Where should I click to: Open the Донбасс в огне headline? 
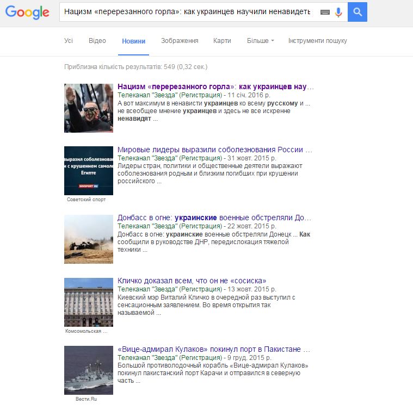click(214, 218)
